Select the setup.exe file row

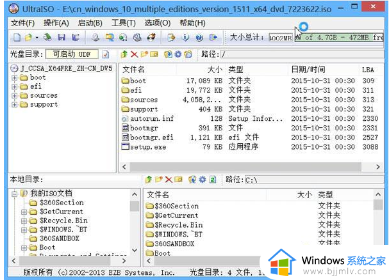[x=250, y=147]
